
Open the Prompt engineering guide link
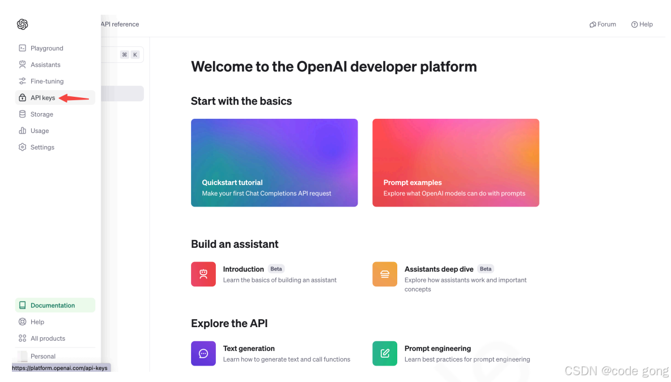pyautogui.click(x=438, y=349)
